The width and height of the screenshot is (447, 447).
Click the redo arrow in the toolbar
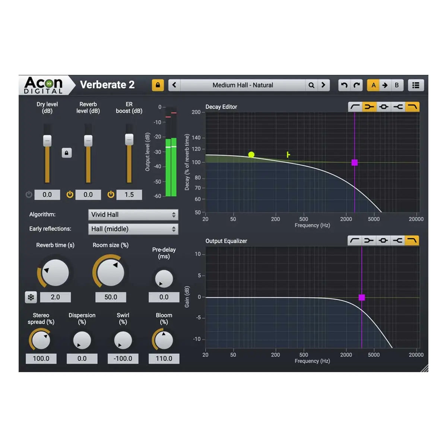click(356, 85)
